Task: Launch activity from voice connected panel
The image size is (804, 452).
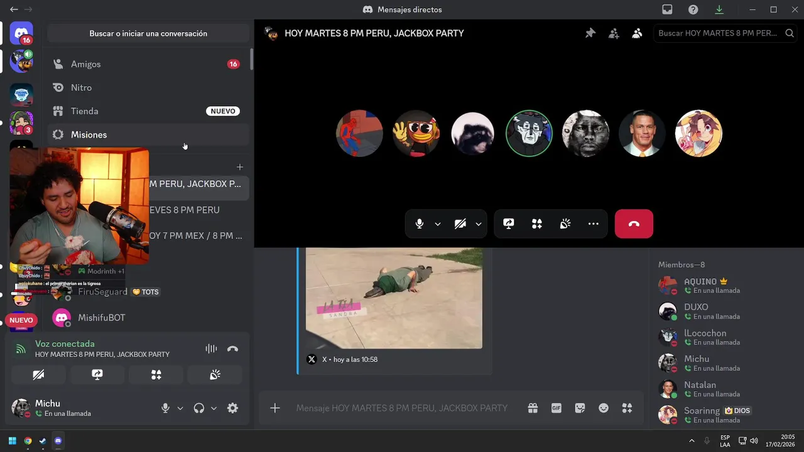Action: tap(156, 375)
